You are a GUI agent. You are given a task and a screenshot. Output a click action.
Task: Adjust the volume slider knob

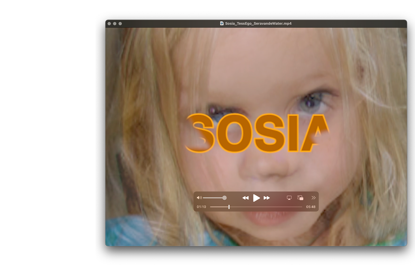coord(224,198)
